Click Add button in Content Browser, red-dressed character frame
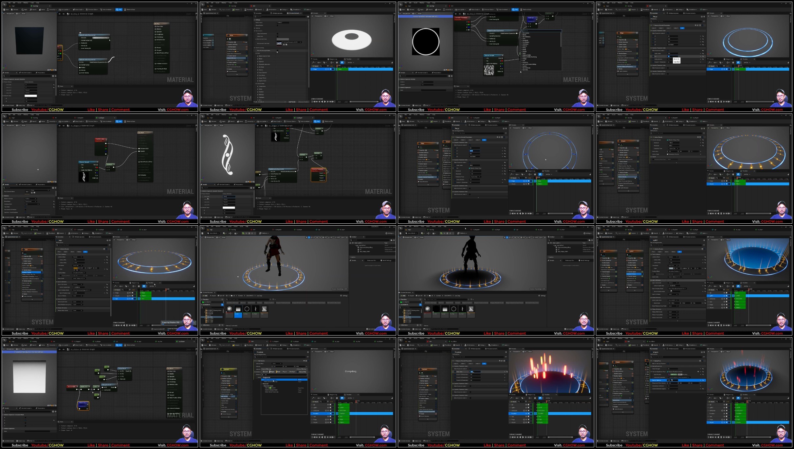The image size is (794, 449). (205, 296)
